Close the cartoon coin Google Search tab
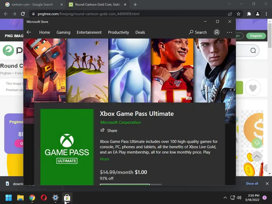Image resolution: width=272 pixels, height=204 pixels. 62,5
